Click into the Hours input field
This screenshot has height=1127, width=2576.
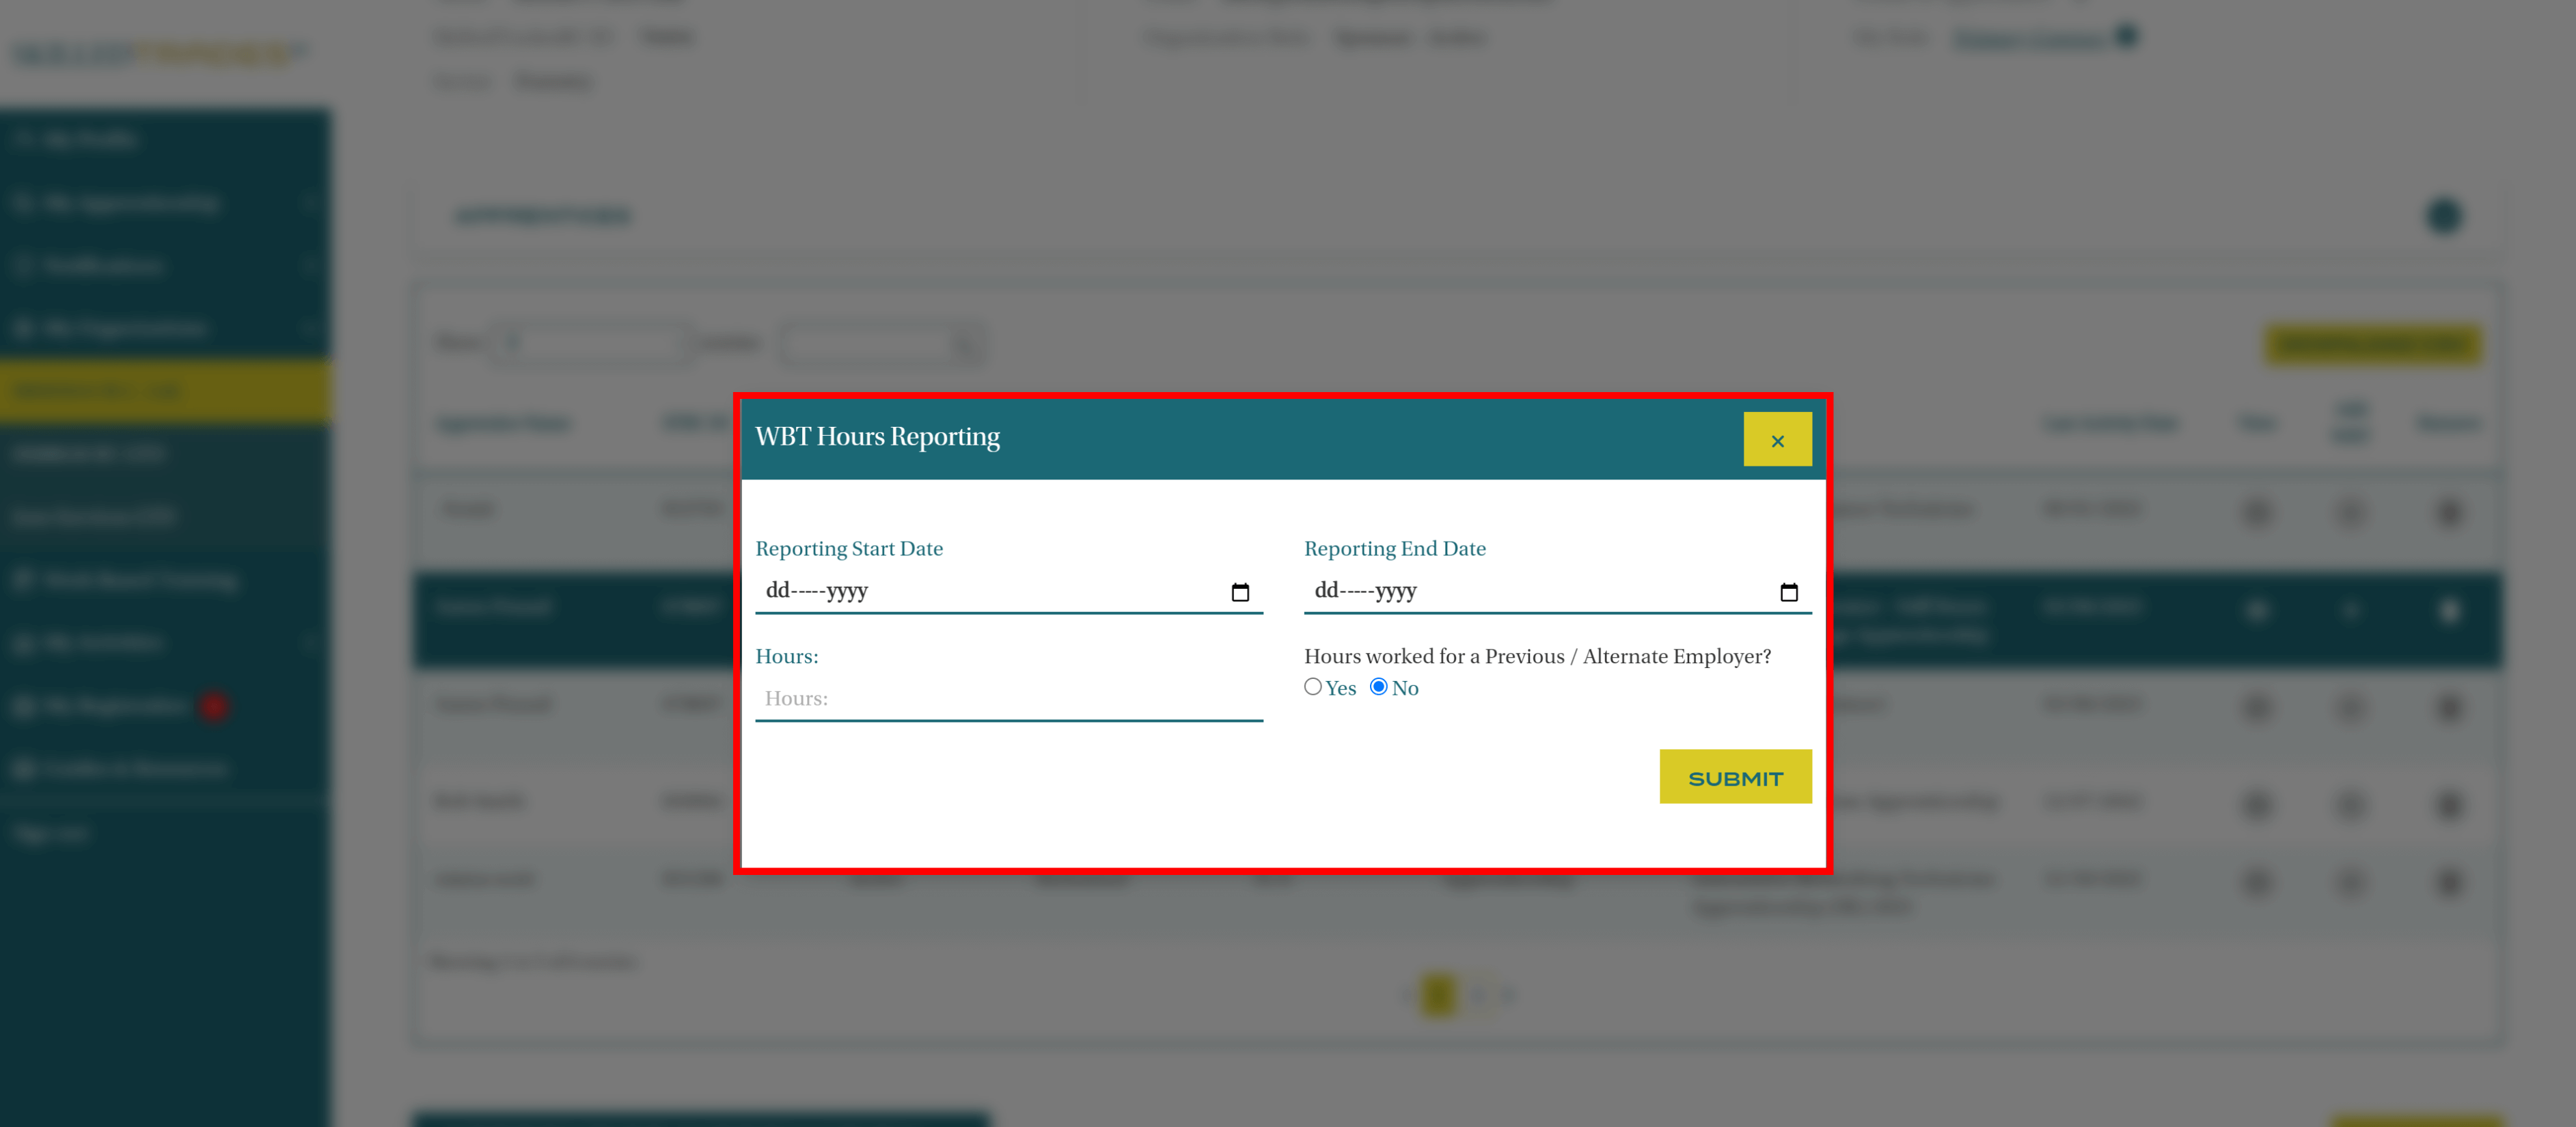(1008, 698)
